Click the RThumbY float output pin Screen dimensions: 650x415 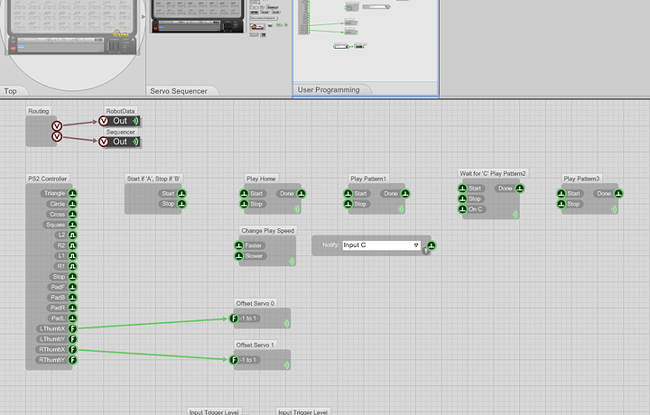click(x=72, y=359)
